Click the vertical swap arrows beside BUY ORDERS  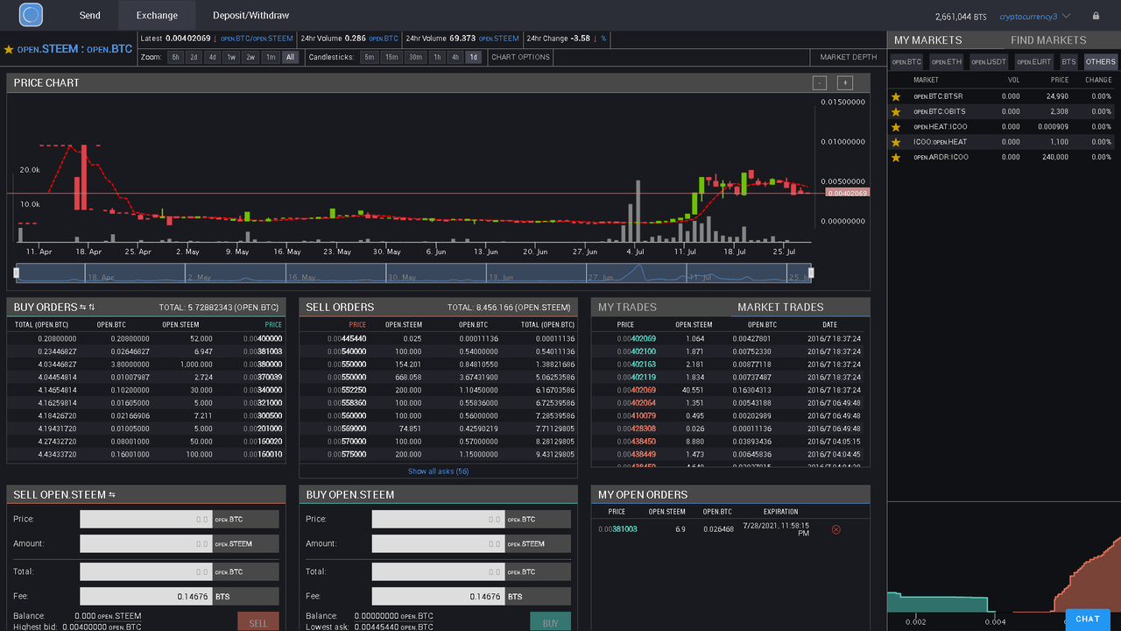92,308
